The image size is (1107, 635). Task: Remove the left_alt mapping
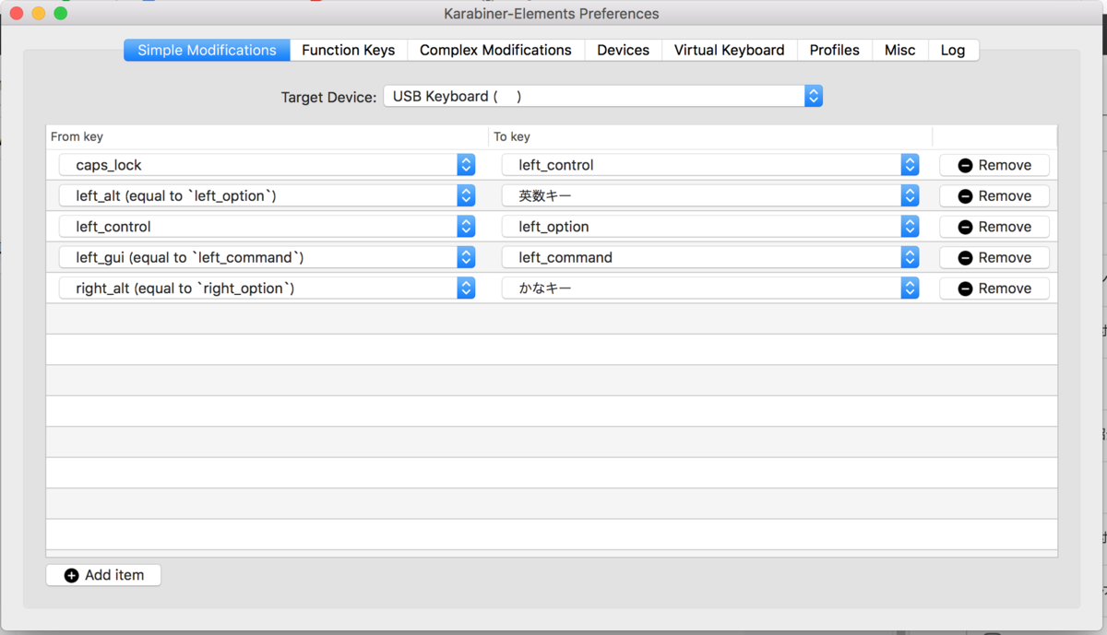coord(994,195)
